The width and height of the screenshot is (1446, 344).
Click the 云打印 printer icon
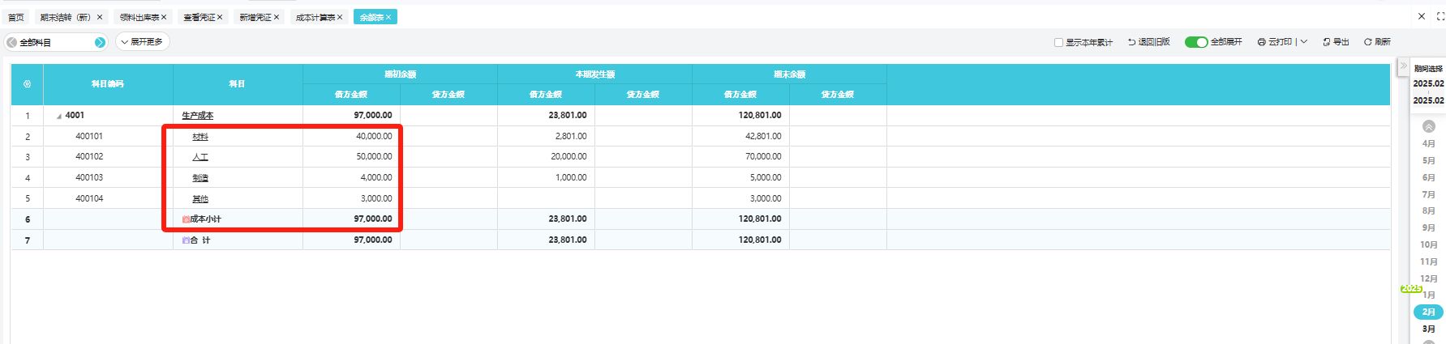[1261, 42]
